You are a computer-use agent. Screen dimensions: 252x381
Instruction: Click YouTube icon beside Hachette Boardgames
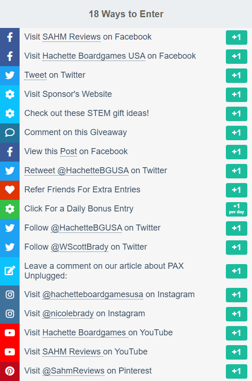coord(10,333)
